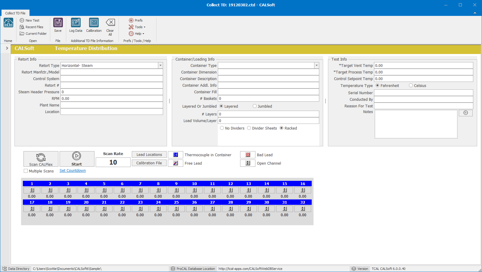
Task: Click channel 5 lead icon
Action: pyautogui.click(x=104, y=190)
